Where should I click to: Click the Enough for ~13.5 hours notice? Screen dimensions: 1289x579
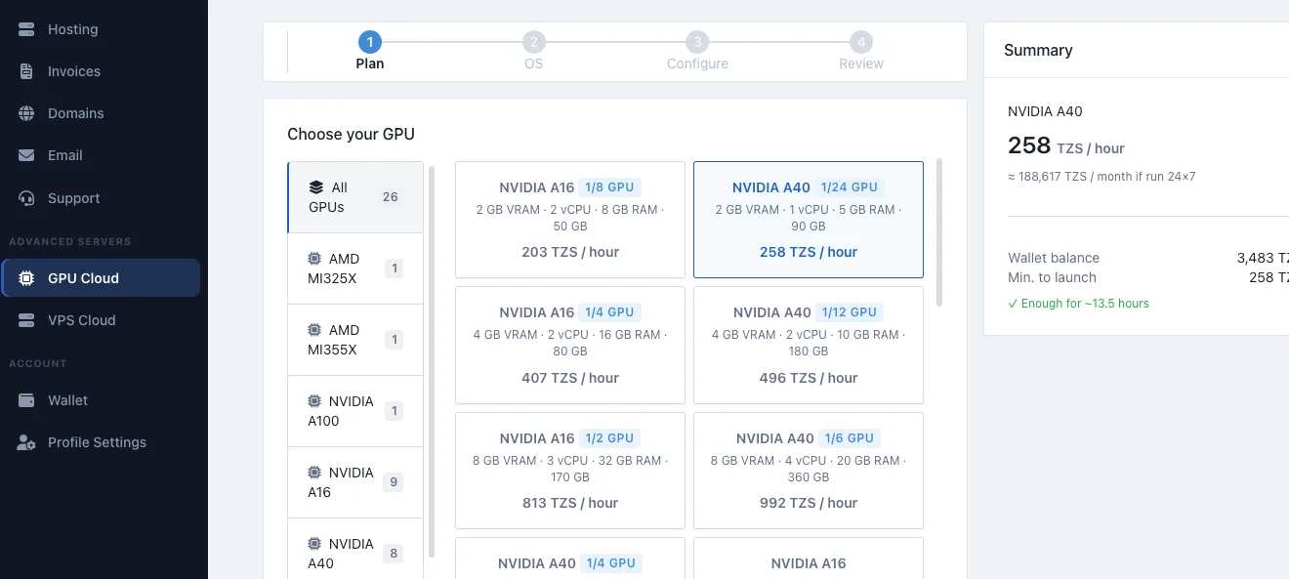[1078, 304]
